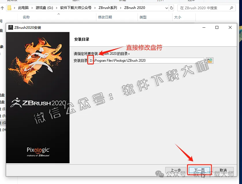The width and height of the screenshot is (242, 184).
Task: Click the 取消 button to cancel setup
Action: pyautogui.click(x=223, y=170)
